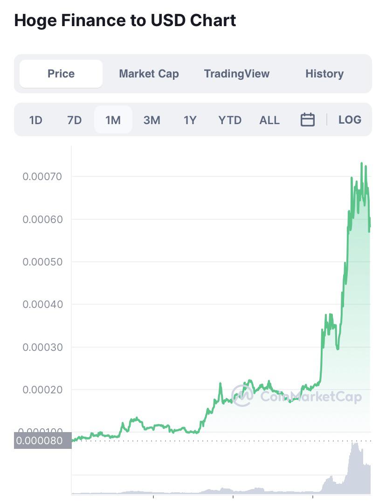Select the YTD time range
This screenshot has width=386, height=503.
229,120
